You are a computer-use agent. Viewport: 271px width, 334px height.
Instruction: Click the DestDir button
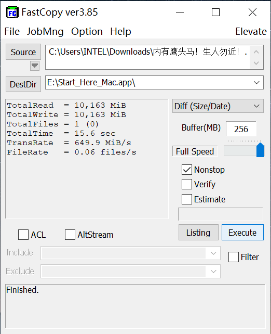pos(23,84)
